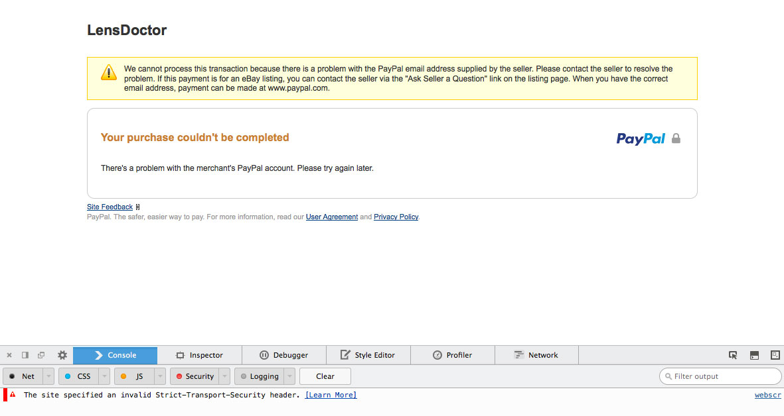Switch to the Inspector tab
The height and width of the screenshot is (416, 784).
click(200, 355)
